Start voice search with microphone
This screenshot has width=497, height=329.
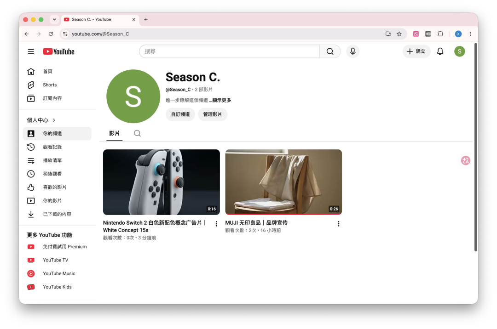[x=353, y=51]
